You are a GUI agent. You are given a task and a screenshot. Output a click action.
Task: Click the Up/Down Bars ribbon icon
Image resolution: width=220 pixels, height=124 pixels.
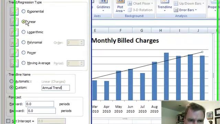[x=176, y=3]
